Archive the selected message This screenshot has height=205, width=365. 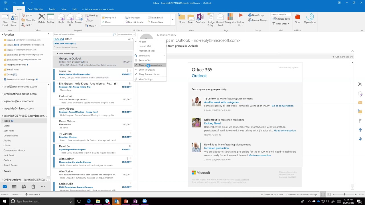click(50, 19)
